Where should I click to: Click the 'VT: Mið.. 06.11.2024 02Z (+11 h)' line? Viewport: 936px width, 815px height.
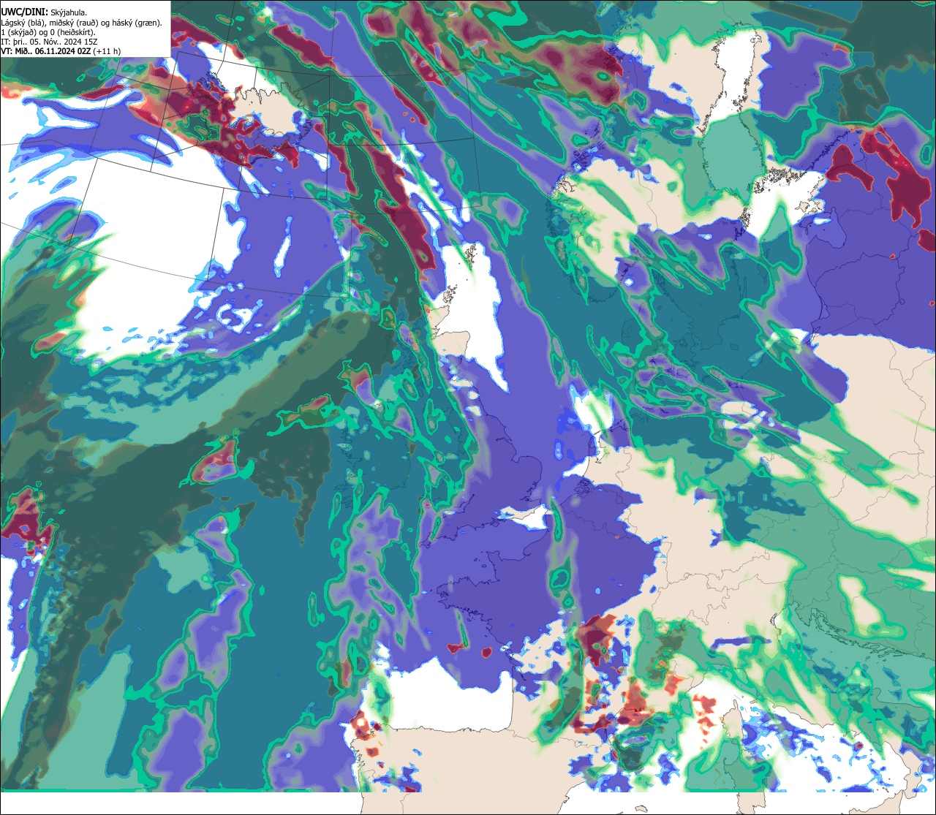coord(61,51)
